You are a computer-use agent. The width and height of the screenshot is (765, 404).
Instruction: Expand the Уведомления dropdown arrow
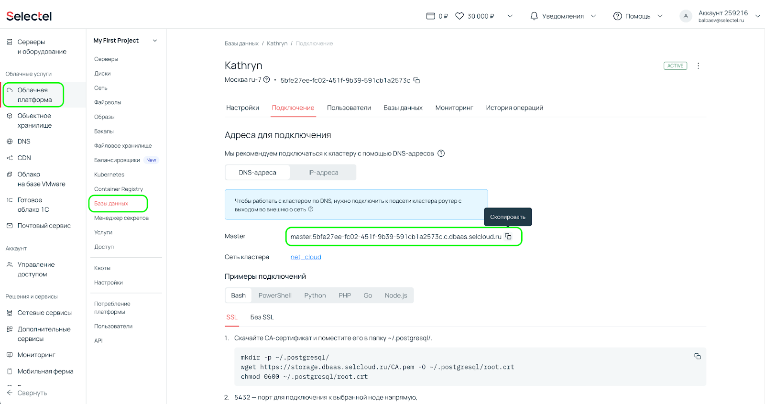pyautogui.click(x=593, y=16)
